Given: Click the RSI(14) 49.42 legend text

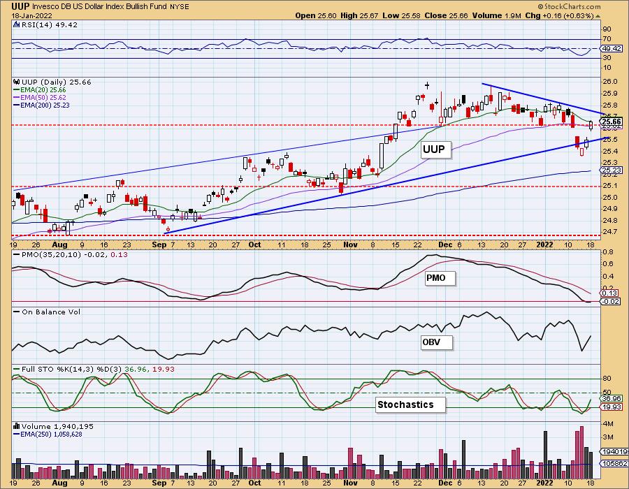Looking at the screenshot, I should (x=50, y=24).
